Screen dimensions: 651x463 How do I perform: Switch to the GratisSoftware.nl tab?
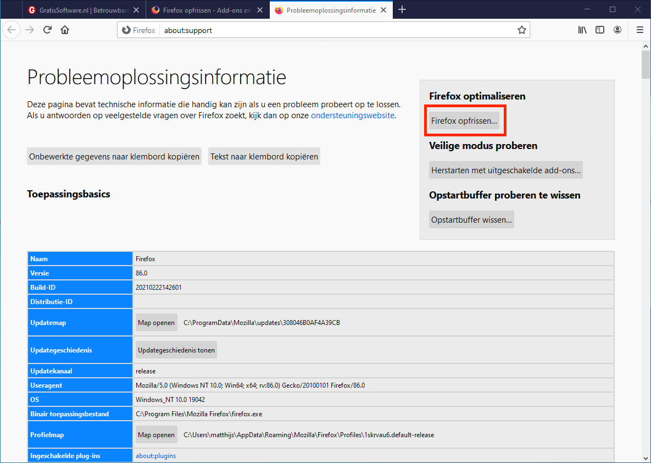click(82, 10)
